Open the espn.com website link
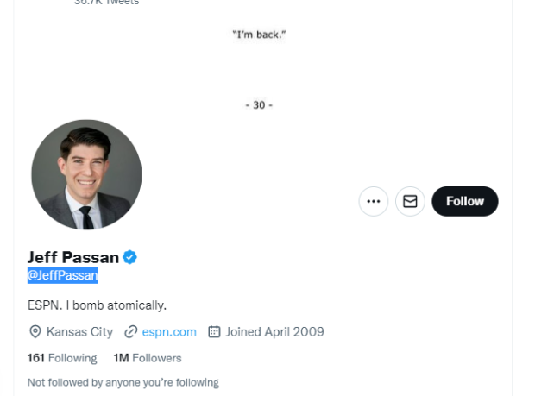 point(169,331)
